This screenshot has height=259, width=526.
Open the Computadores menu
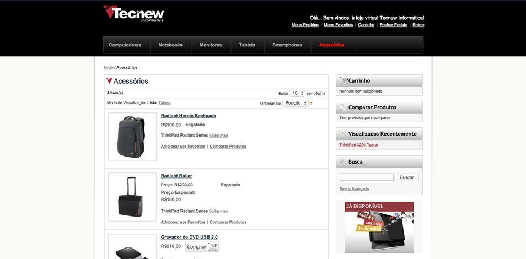pyautogui.click(x=125, y=45)
